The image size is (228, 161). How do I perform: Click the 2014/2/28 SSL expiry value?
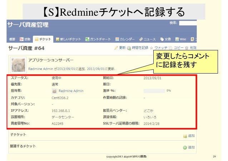click(152, 124)
